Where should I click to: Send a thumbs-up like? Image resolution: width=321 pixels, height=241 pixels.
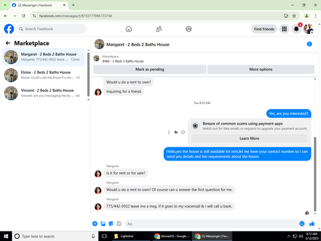pyautogui.click(x=312, y=224)
